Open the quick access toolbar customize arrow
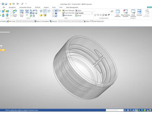The image size is (152, 114). 26,4
